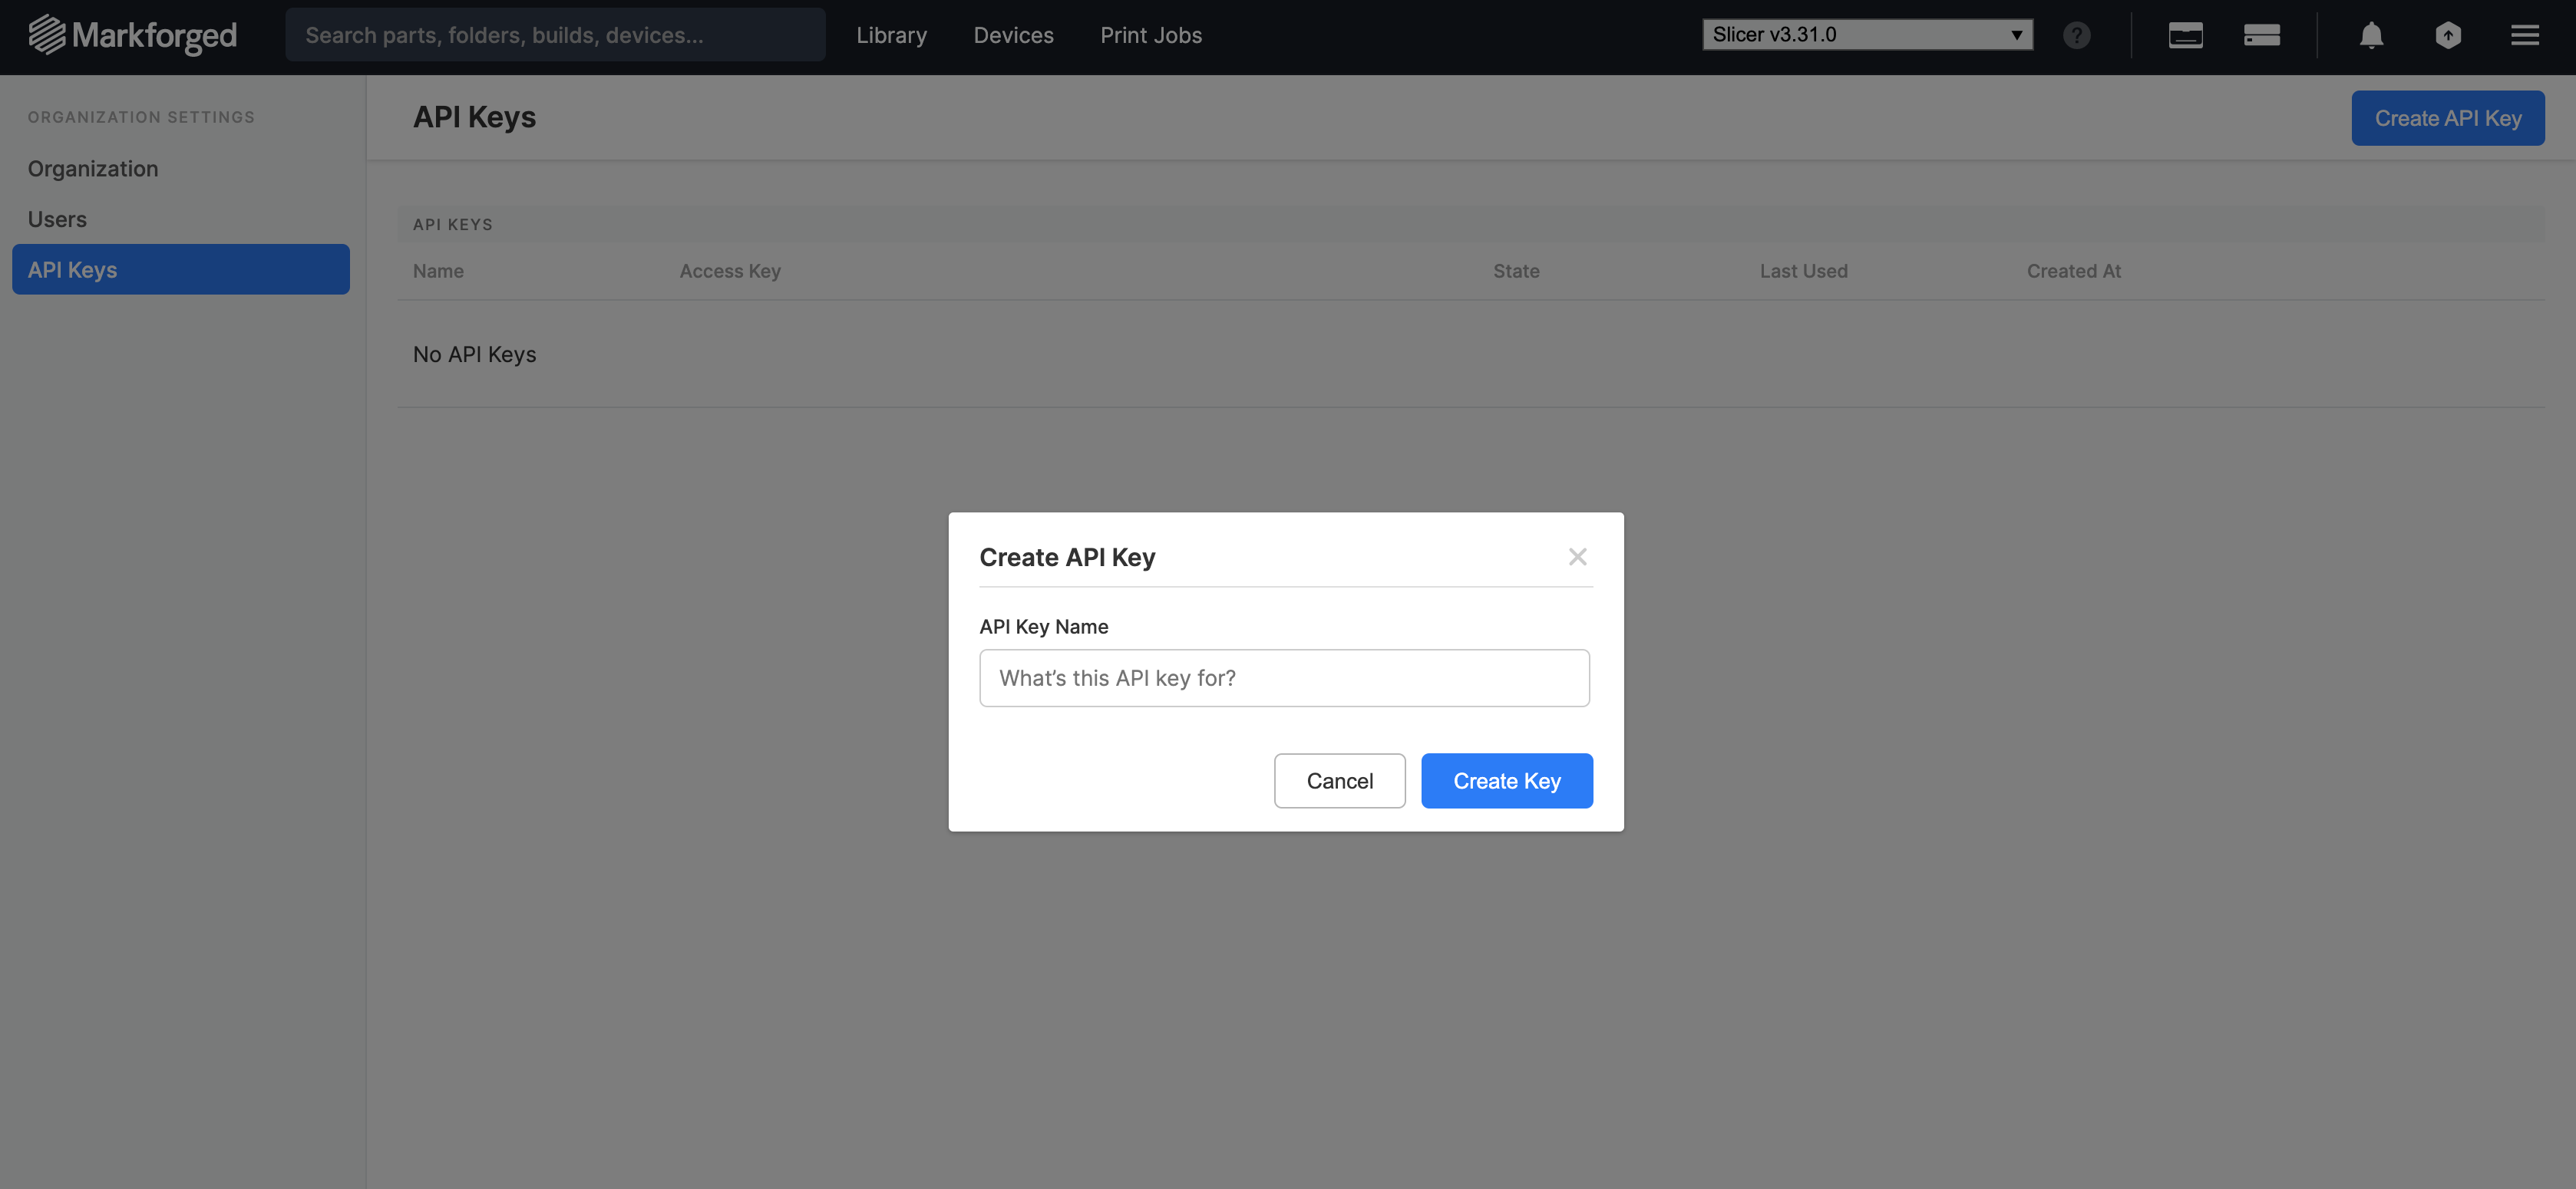Open the help center icon

pos(2076,33)
